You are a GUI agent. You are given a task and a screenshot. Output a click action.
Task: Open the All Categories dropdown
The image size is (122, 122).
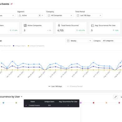coord(112,41)
